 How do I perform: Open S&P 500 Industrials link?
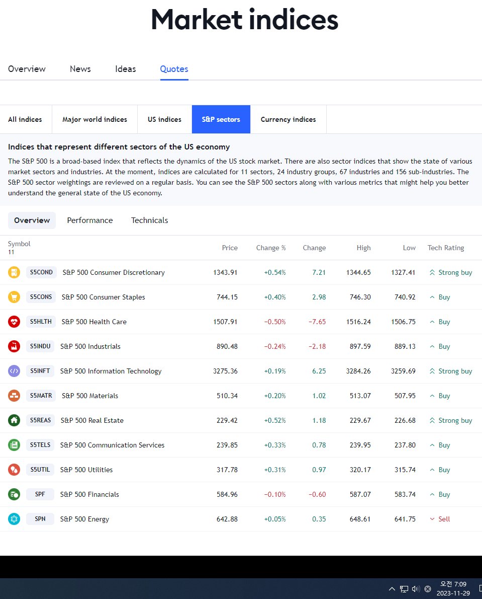90,346
